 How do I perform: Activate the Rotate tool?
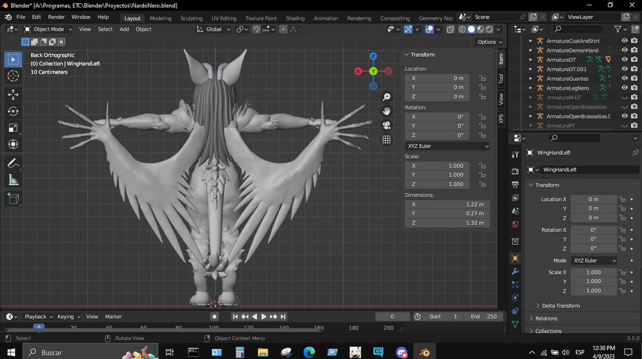click(13, 111)
